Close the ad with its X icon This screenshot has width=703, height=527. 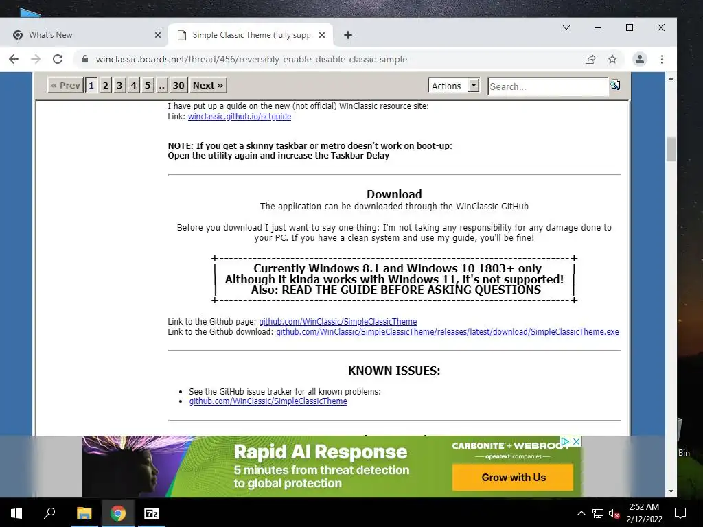[x=577, y=441]
